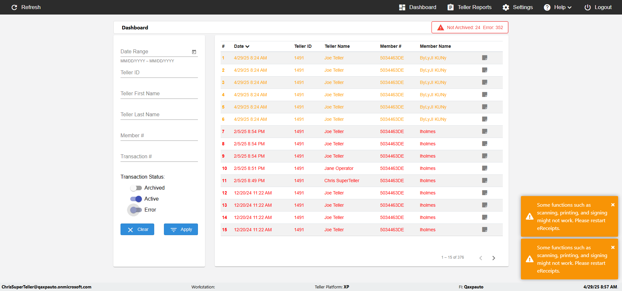The width and height of the screenshot is (622, 291).
Task: Apply the selected filters
Action: [181, 229]
